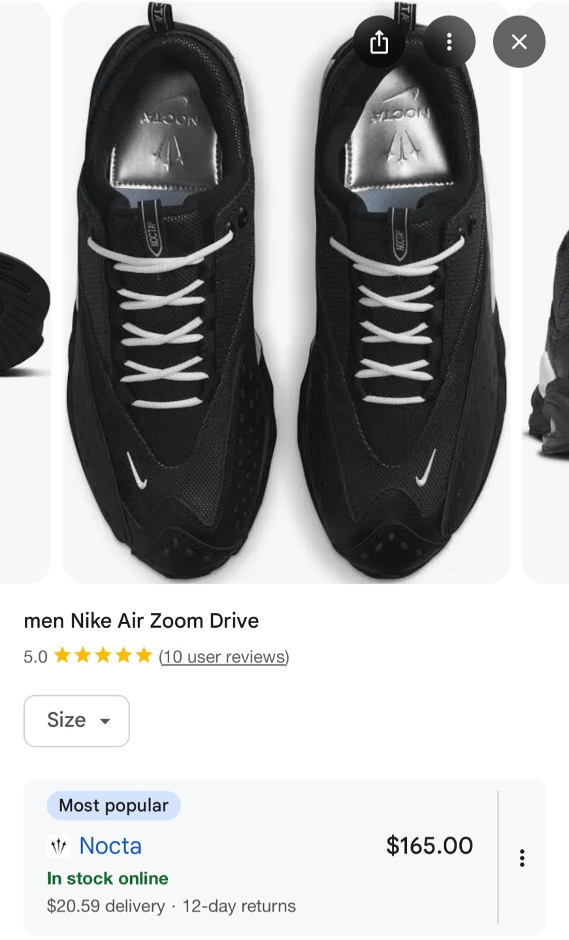This screenshot has width=569, height=940.
Task: Open the Size dropdown
Action: click(x=76, y=721)
